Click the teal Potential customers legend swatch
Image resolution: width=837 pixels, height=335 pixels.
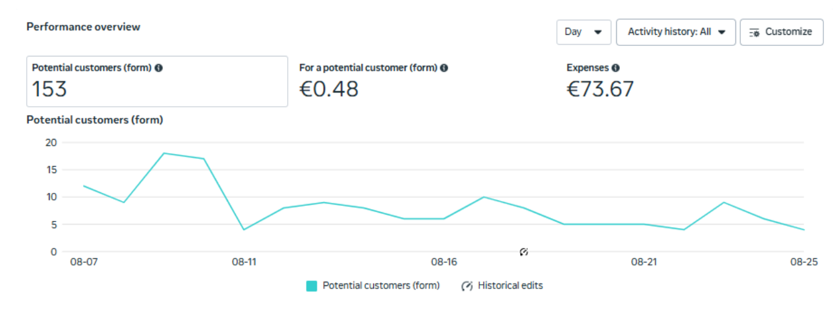coord(312,286)
